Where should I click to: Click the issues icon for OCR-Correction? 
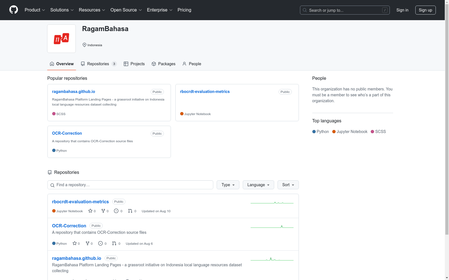tap(100, 243)
